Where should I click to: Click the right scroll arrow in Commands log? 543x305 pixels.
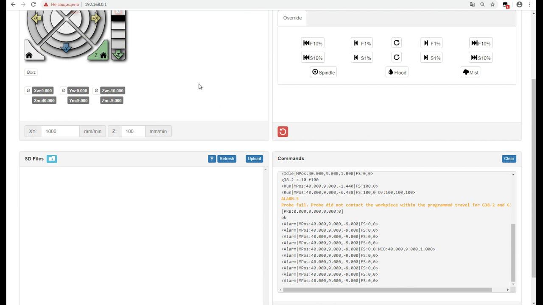pos(508,290)
